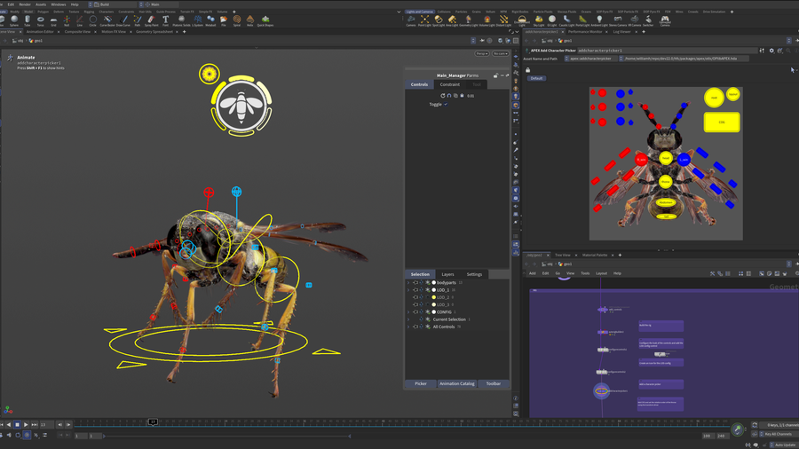The image size is (799, 449).
Task: Select the Spiral shelf tool
Action: point(237,20)
